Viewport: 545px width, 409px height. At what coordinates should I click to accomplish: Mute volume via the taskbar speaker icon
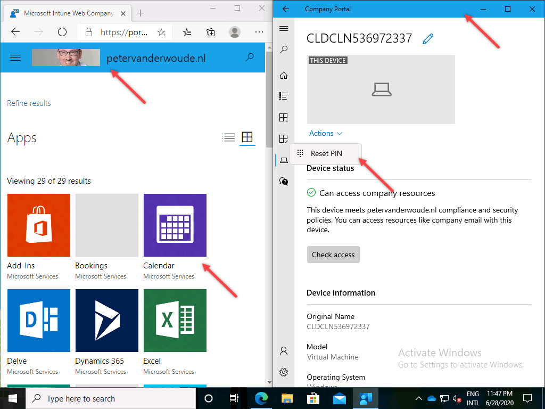point(457,398)
